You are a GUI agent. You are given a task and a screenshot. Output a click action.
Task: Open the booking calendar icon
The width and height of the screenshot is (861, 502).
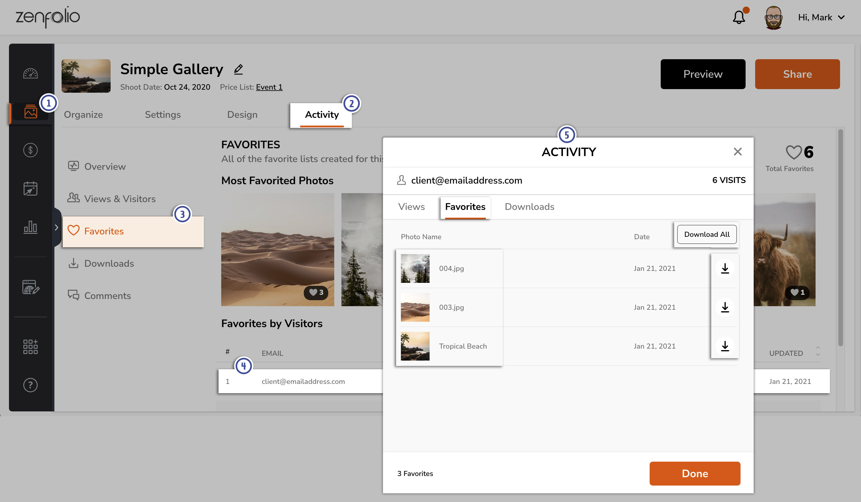coord(30,188)
